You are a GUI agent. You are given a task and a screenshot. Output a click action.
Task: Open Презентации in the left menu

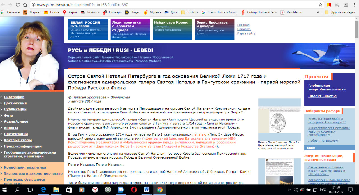pyautogui.click(x=16, y=134)
